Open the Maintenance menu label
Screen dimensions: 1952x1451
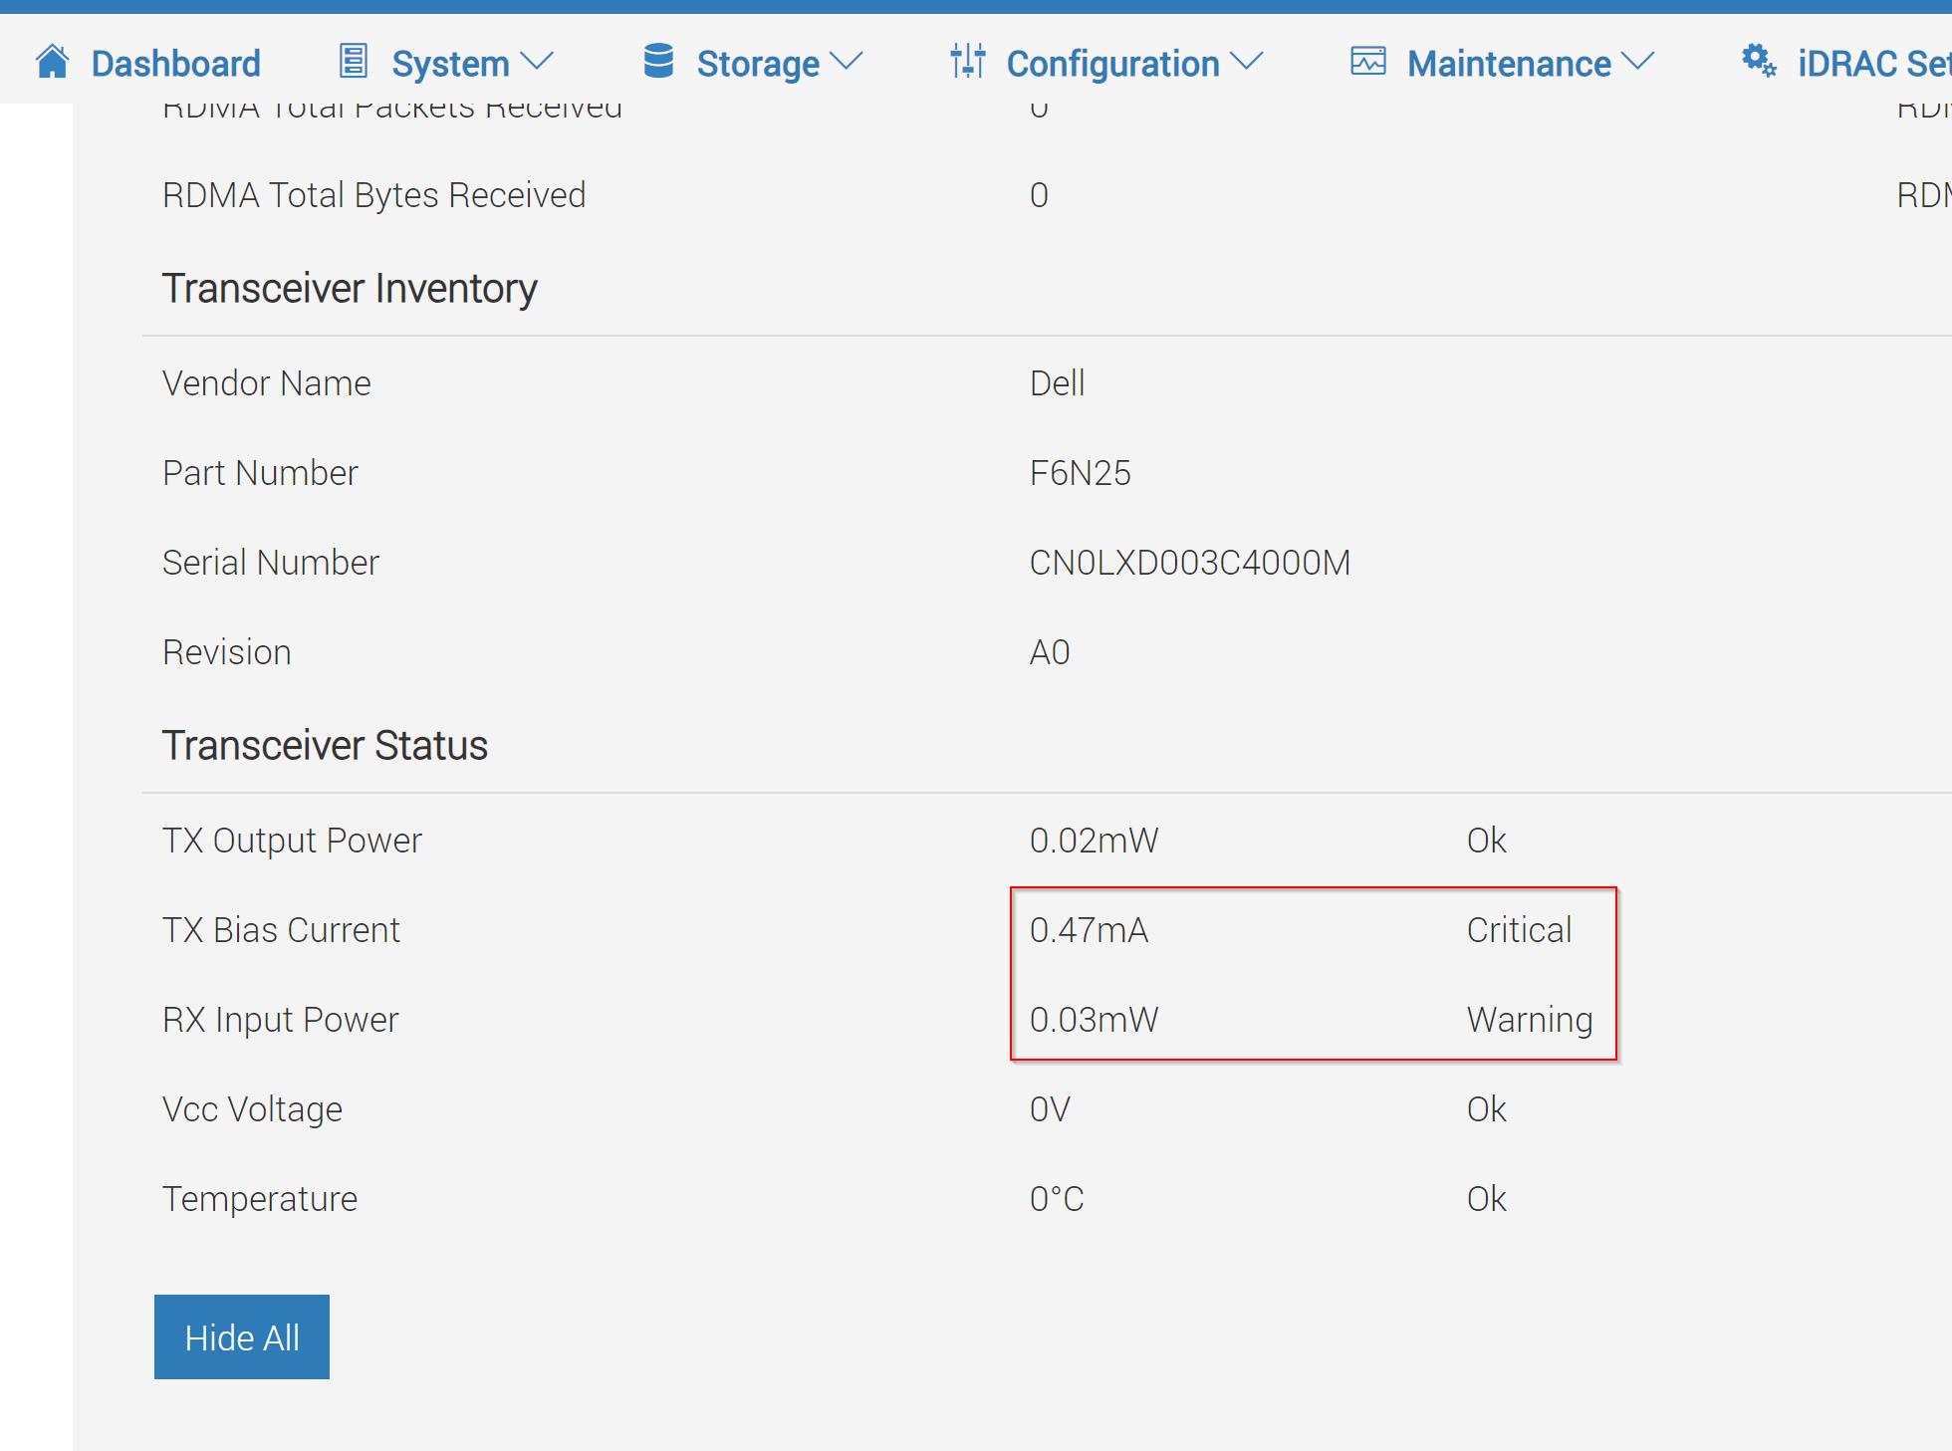[1508, 64]
